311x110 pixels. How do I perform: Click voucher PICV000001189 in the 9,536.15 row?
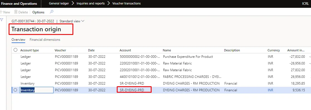pos(66,90)
